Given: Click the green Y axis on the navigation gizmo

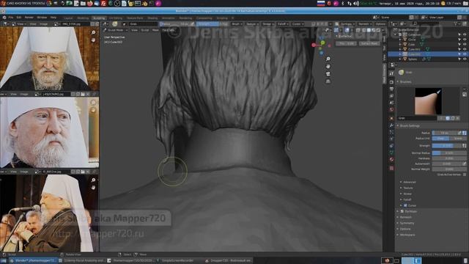Looking at the screenshot, I should (x=322, y=43).
